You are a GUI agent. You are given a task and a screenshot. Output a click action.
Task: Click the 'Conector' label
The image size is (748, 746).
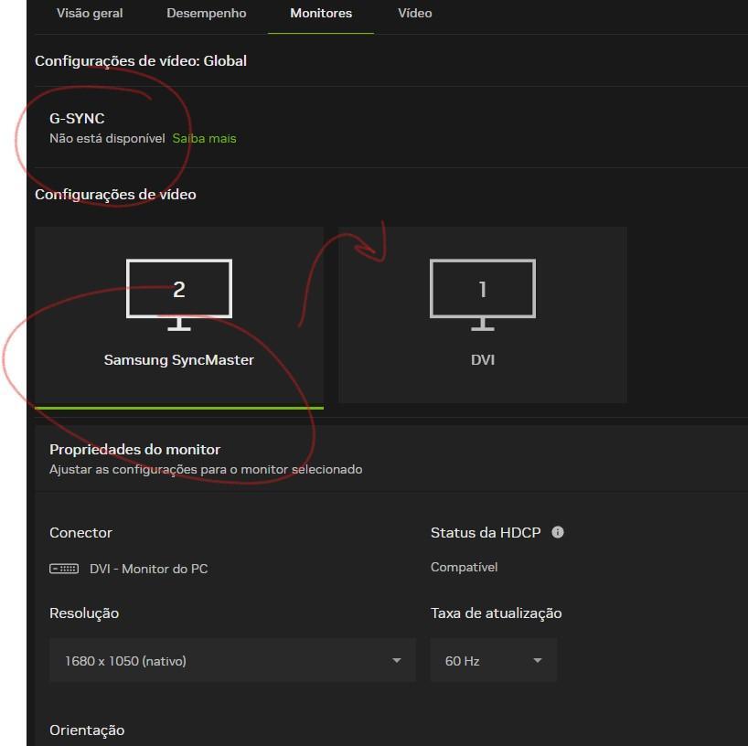click(80, 532)
